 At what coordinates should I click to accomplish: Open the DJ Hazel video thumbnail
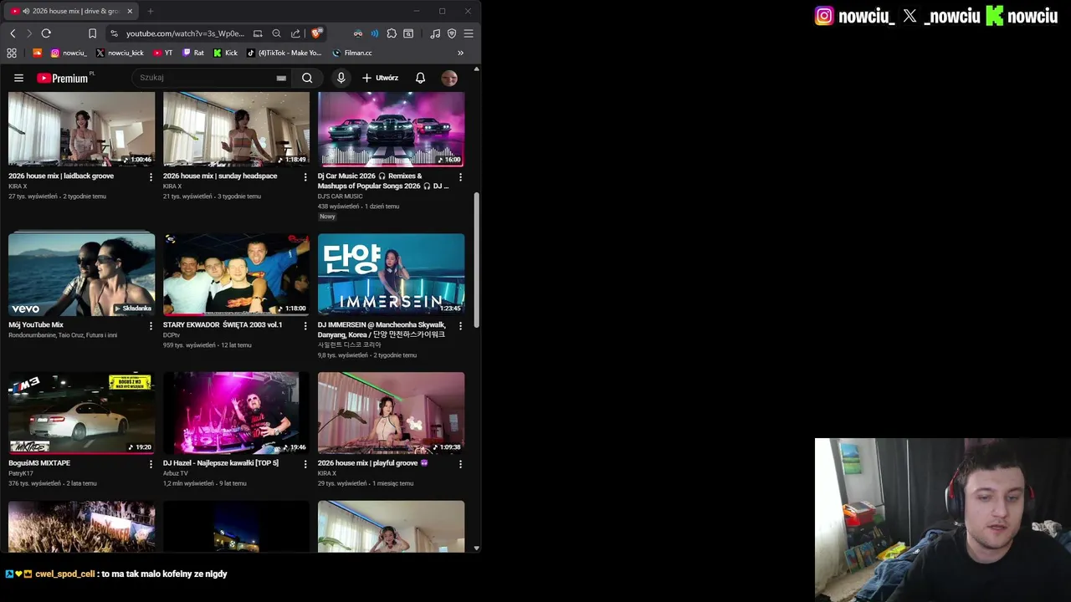pos(236,413)
